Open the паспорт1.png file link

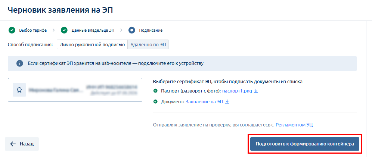pos(237,91)
